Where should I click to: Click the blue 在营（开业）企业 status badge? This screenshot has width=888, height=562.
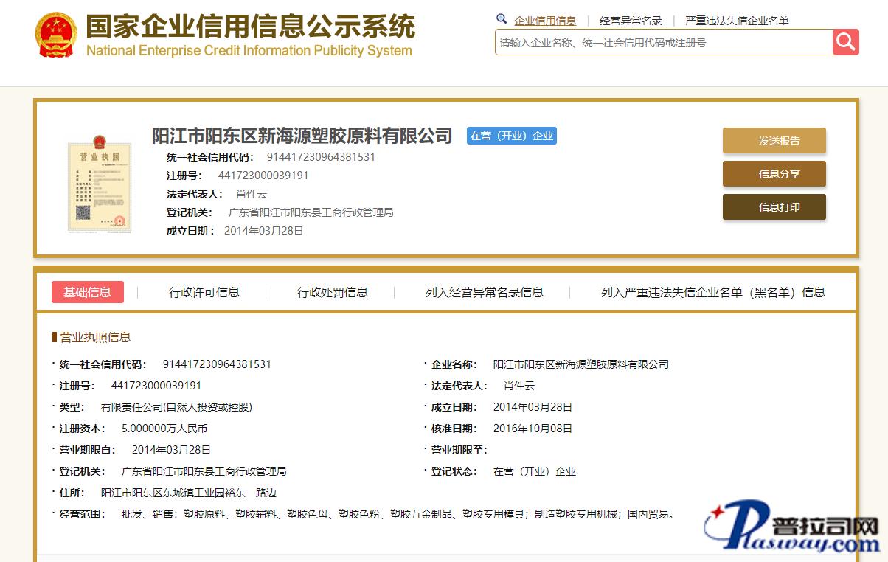click(511, 136)
